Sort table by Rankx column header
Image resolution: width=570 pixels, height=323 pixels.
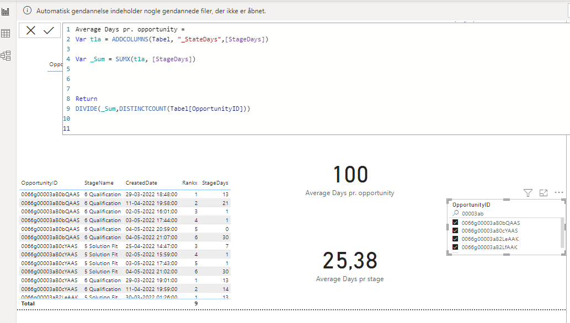[190, 183]
